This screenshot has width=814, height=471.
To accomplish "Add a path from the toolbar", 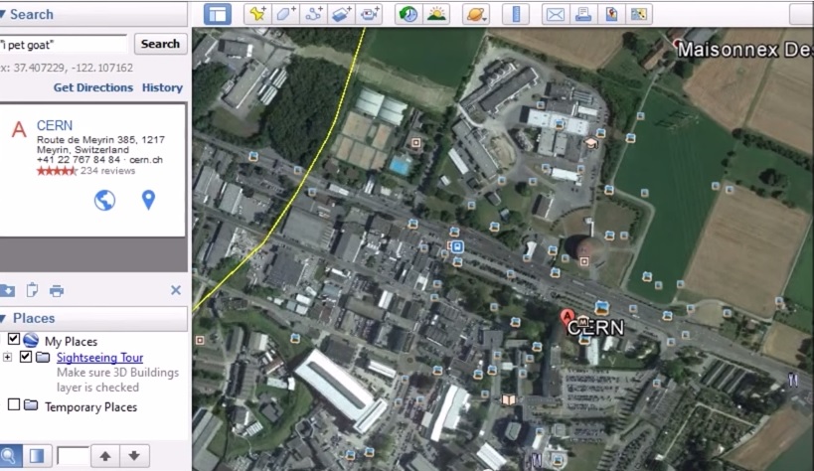I will point(313,14).
